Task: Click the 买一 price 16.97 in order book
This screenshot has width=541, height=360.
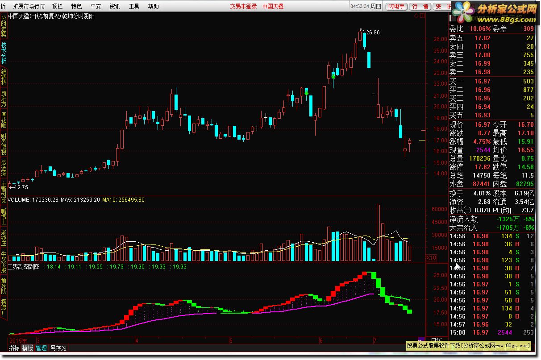Action: point(482,81)
